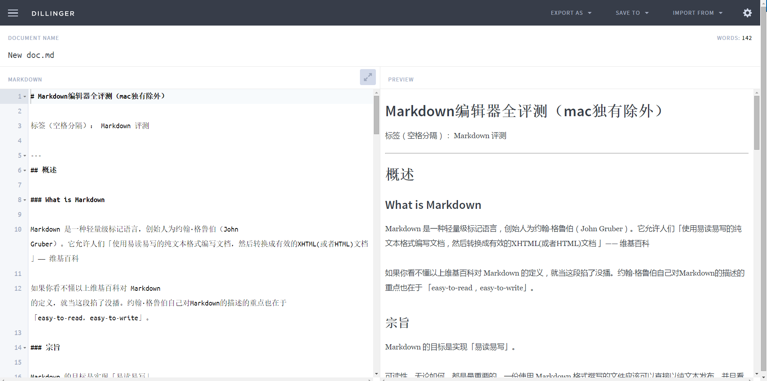Collapse fold arrow on line 8
The width and height of the screenshot is (767, 381).
coord(25,200)
